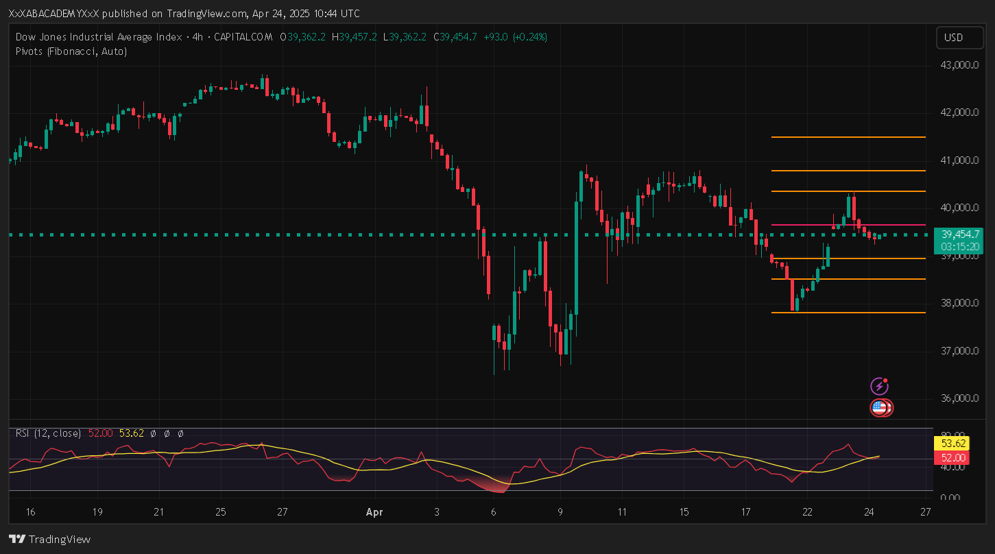
Task: Click the 36,000.0 price axis label
Action: [958, 398]
